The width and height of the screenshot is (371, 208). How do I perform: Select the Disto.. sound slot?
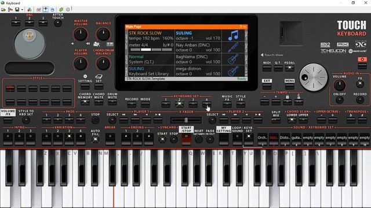point(285,139)
